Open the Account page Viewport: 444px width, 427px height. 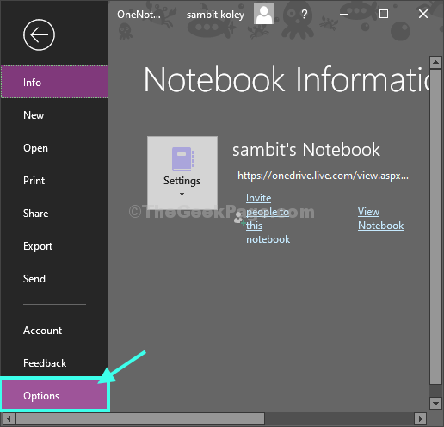click(x=54, y=331)
